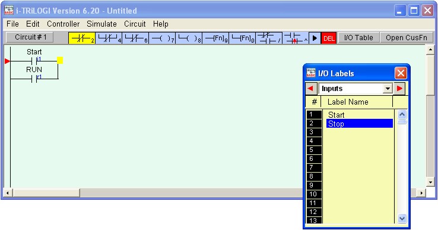Screen dimensions: 438x230
Task: Minimize the i-TRiLOGI window
Action: click(x=400, y=11)
